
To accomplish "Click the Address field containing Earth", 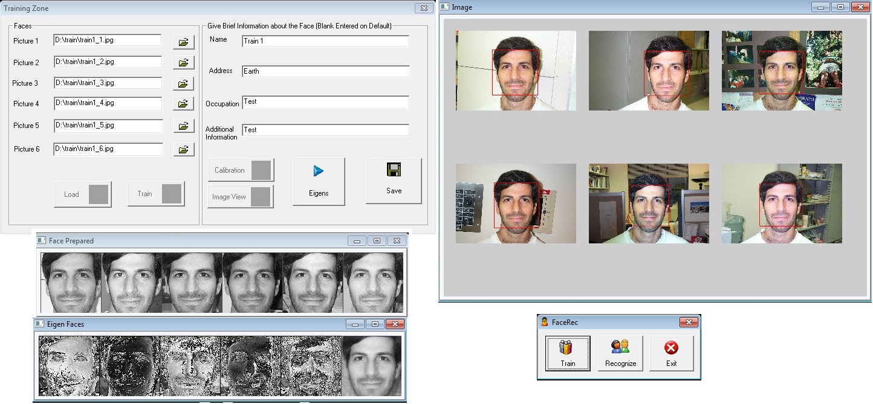I will coord(325,71).
